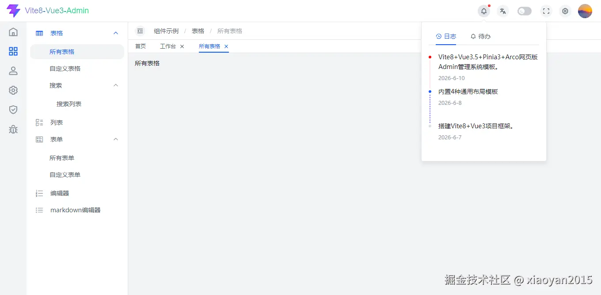601x295 pixels.
Task: Click the fullscreen icon in header
Action: coord(546,11)
